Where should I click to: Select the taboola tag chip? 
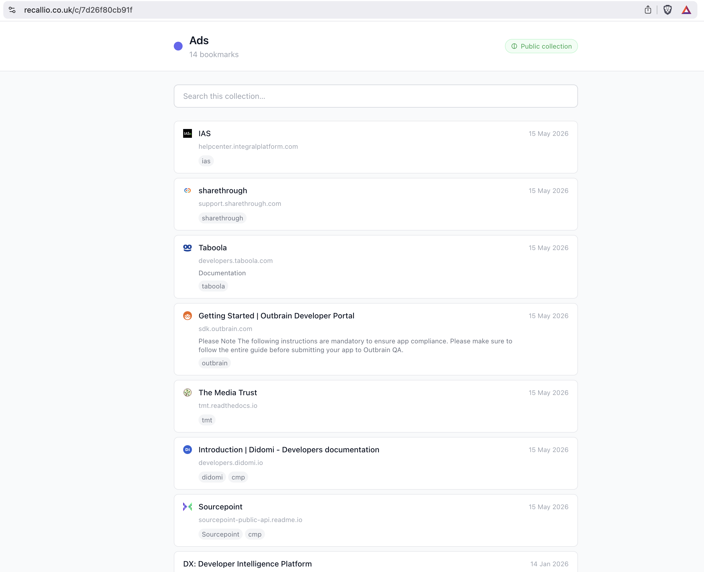pos(213,286)
